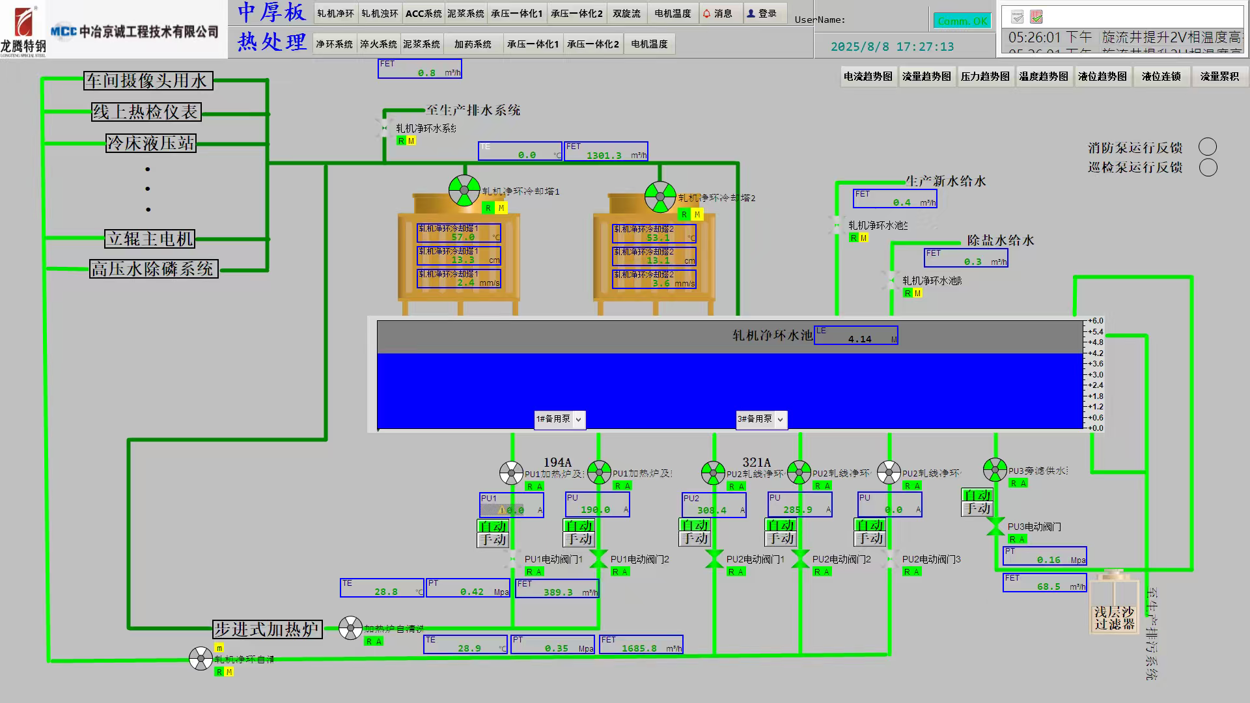Viewport: 1250px width, 703px height.
Task: Click the 轧机净环自清洗 pump icon
Action: (x=201, y=659)
